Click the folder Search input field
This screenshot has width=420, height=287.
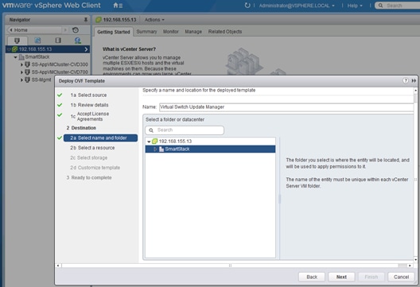click(x=185, y=130)
